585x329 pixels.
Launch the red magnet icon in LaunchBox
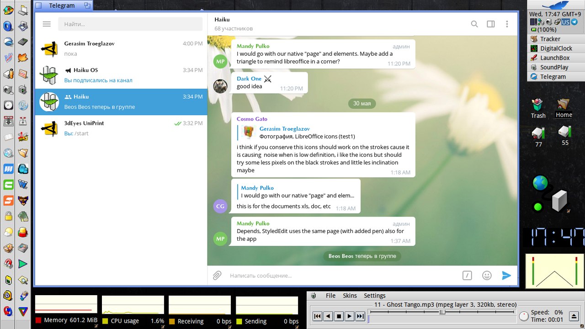[8, 264]
